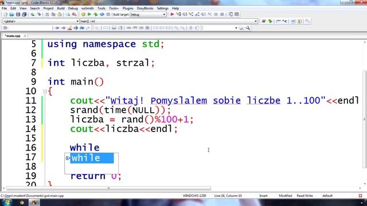Close the main.cpp tab
The image size is (367, 206).
25,35
